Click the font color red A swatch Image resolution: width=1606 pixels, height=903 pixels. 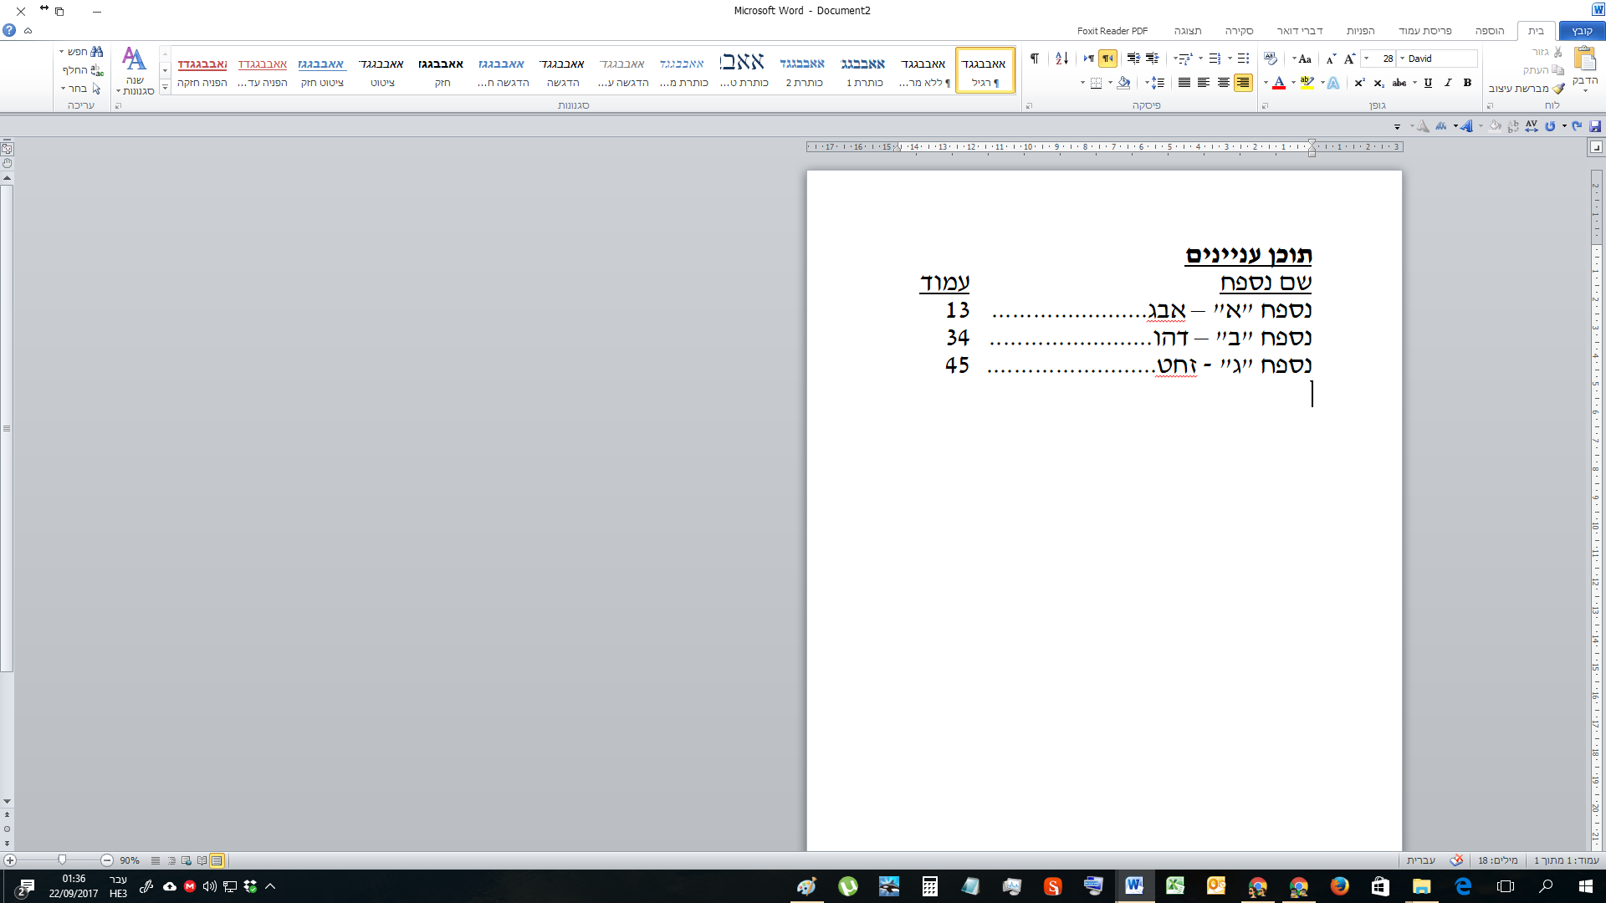1279,83
